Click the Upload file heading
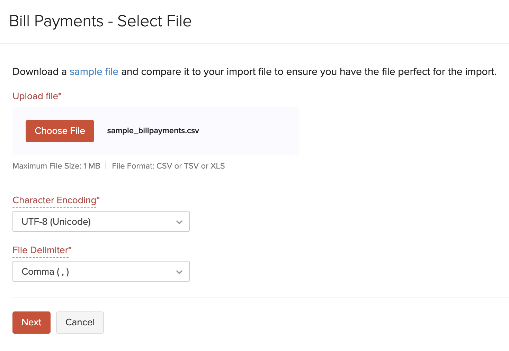Image resolution: width=509 pixels, height=351 pixels. 37,96
